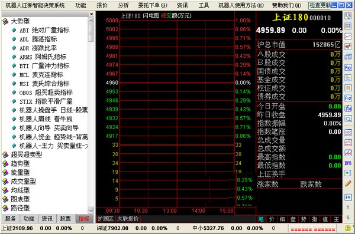Open the 赞助我们 menu
Viewport: 355px width, 234px height.
286,5
